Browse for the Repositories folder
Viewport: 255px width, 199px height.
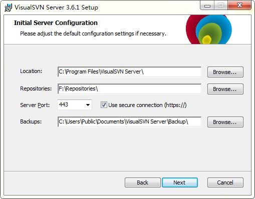(x=225, y=89)
